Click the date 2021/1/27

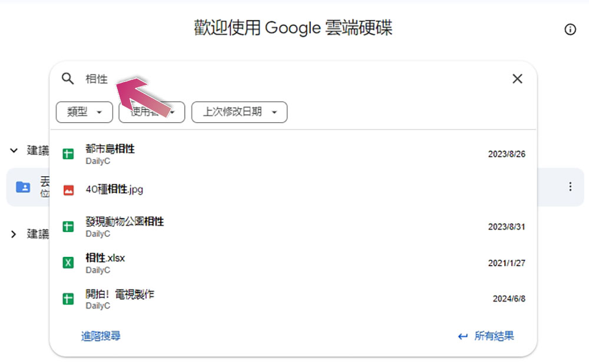(x=507, y=263)
